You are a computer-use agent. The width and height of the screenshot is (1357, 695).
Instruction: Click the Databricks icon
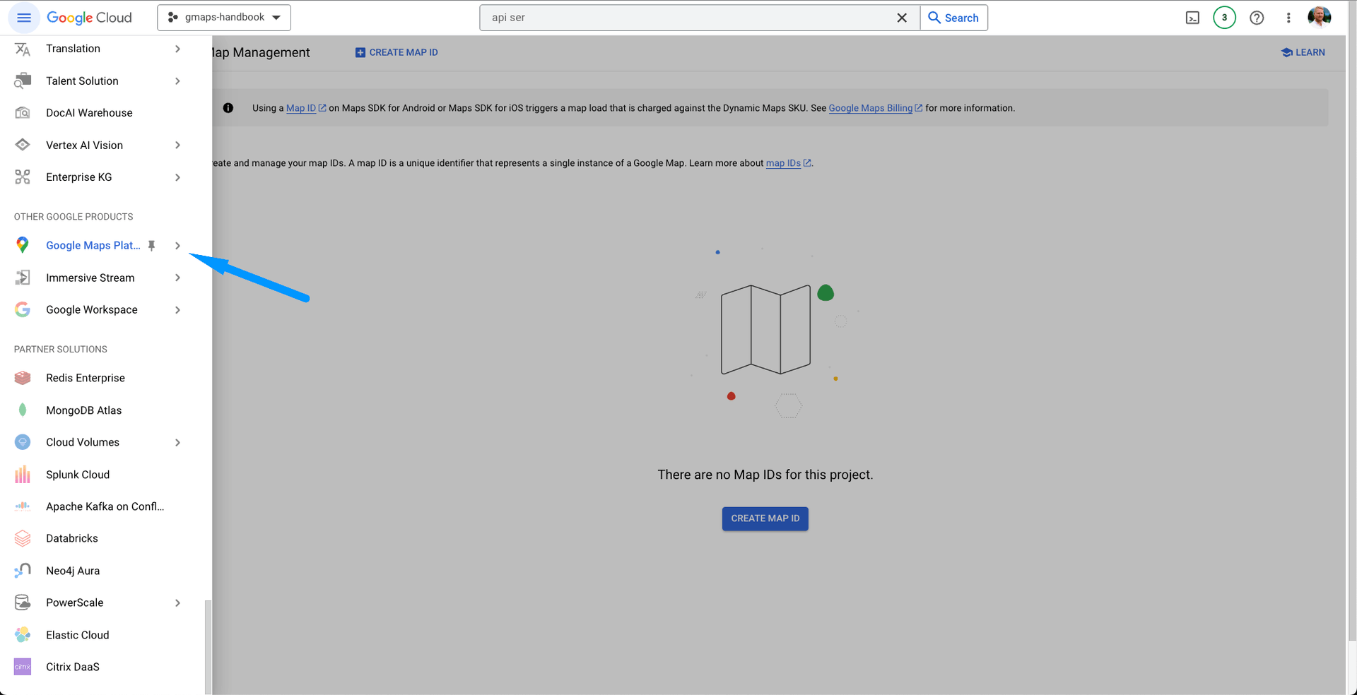(x=23, y=538)
